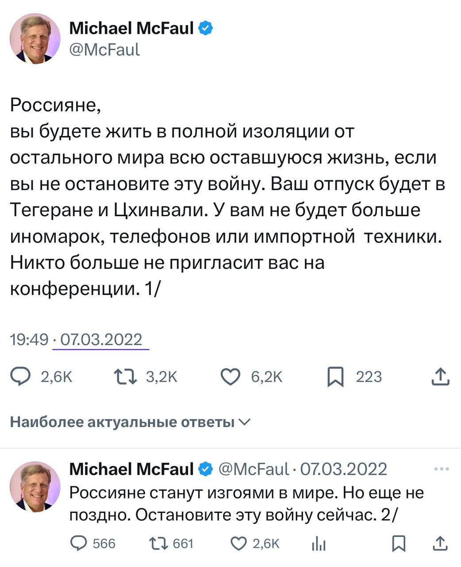Click the reply icon on the second tweet
Viewport: 461px width, 567px height.
(x=79, y=544)
